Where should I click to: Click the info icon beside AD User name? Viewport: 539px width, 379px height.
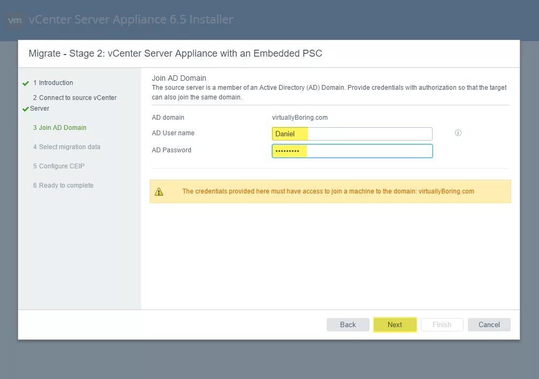(x=458, y=133)
